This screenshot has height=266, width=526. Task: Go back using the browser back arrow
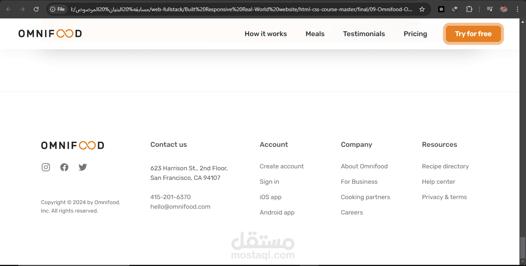pyautogui.click(x=8, y=9)
